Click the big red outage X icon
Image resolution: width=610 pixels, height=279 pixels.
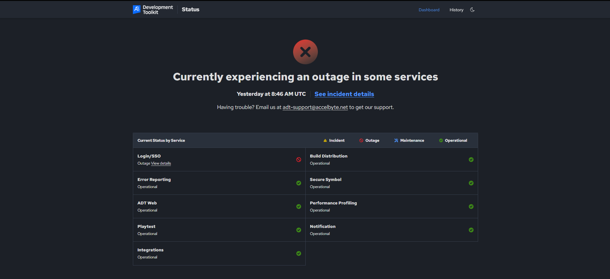pyautogui.click(x=305, y=52)
